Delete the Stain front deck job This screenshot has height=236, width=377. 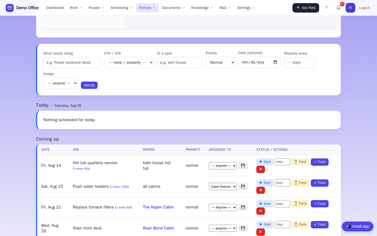[260, 232]
